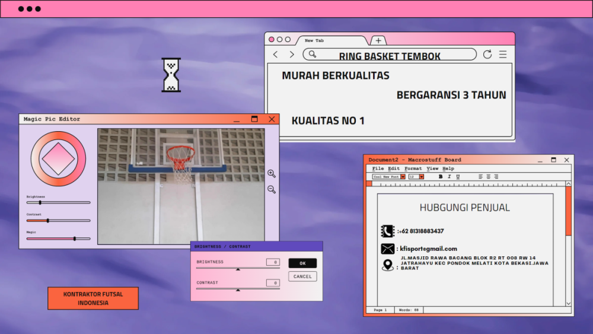Click the scroll up arrow in document window
593x334 pixels.
569,183
